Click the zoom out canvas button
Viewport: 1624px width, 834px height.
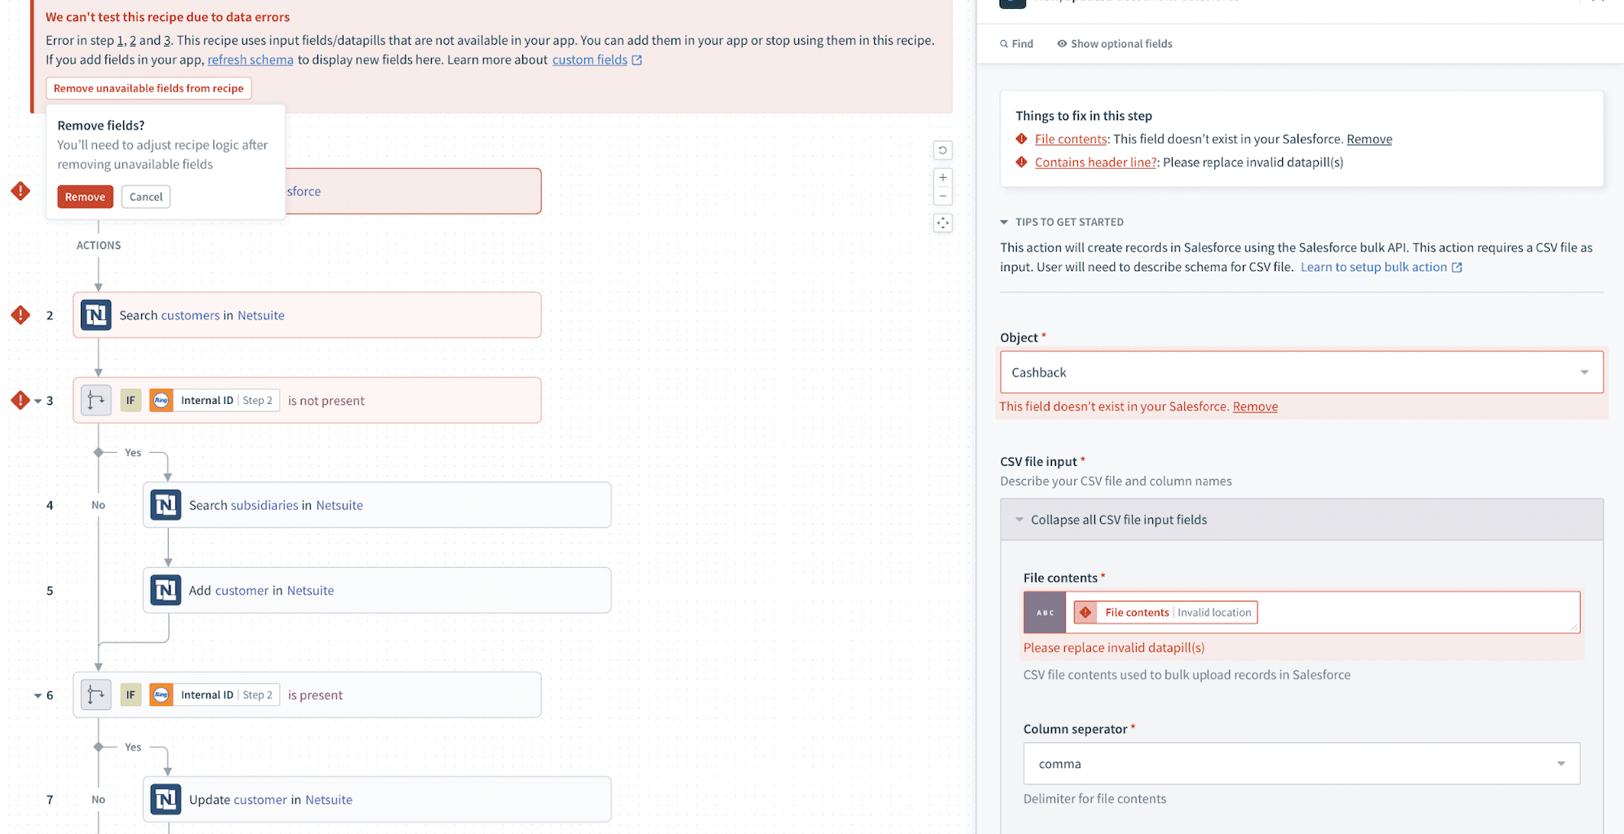943,196
